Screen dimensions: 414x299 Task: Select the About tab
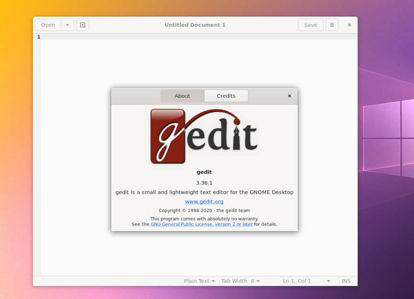point(182,96)
